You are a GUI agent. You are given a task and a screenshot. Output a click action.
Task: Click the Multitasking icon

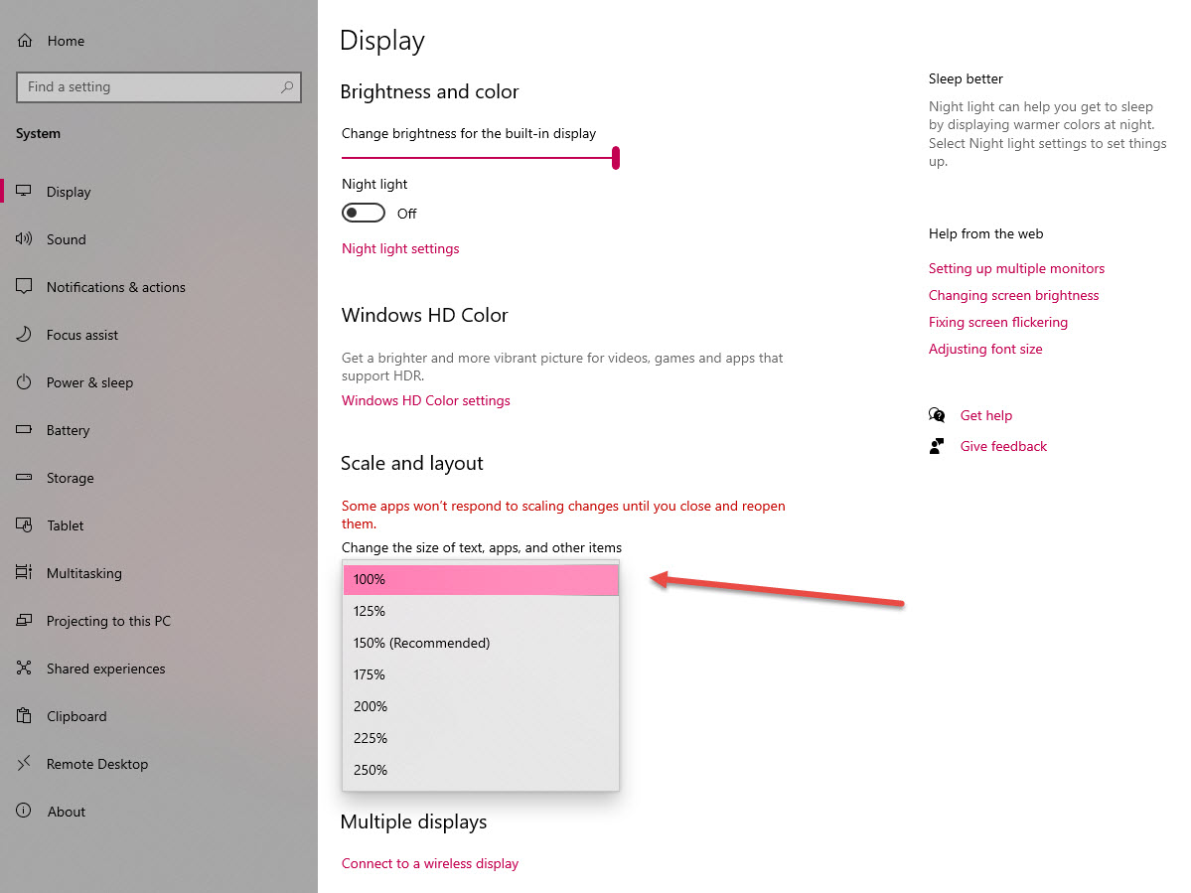[x=24, y=572]
